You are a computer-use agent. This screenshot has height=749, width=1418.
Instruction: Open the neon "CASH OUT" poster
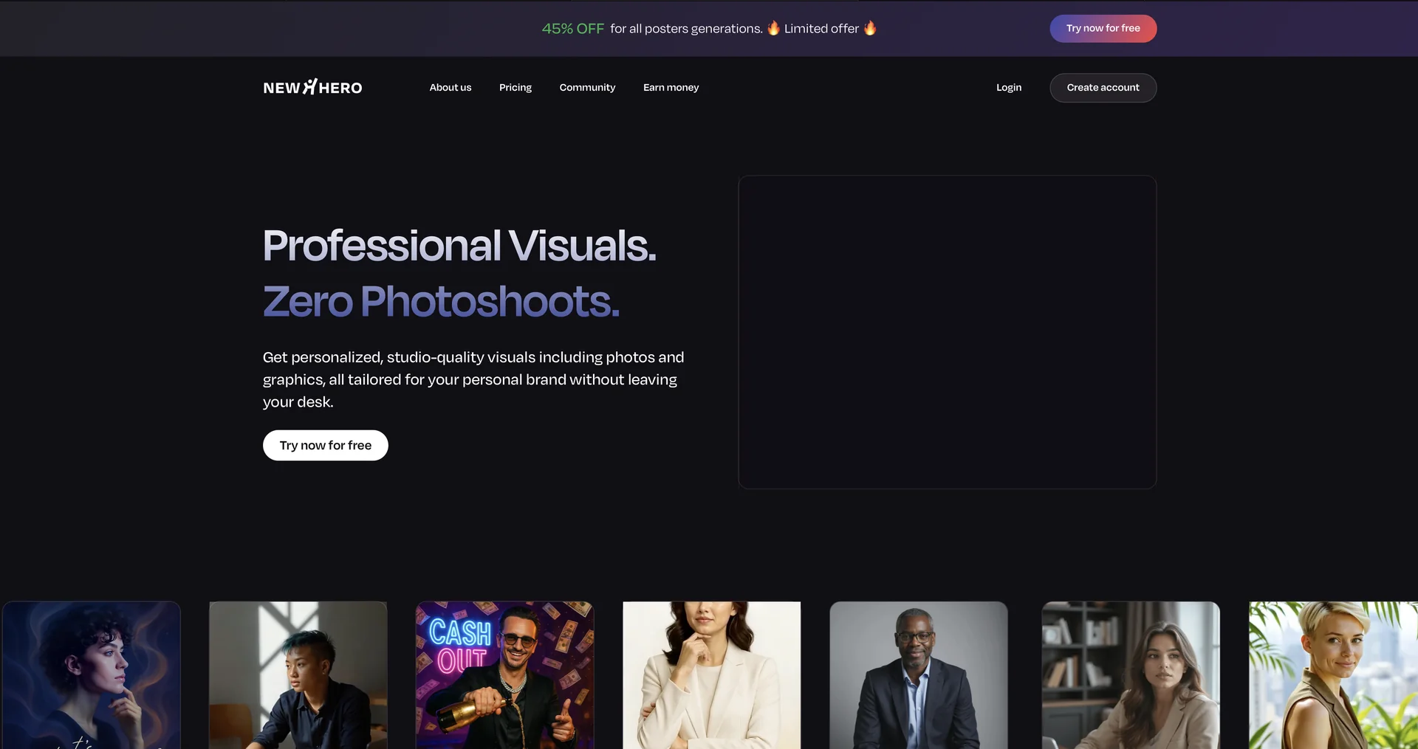click(x=504, y=674)
